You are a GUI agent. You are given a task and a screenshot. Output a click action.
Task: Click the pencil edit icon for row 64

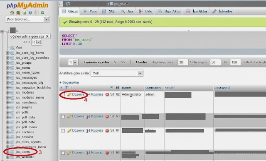(x=69, y=131)
